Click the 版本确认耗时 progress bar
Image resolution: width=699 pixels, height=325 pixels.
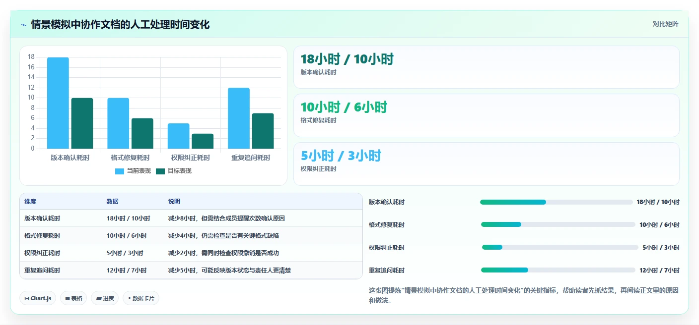tap(557, 202)
